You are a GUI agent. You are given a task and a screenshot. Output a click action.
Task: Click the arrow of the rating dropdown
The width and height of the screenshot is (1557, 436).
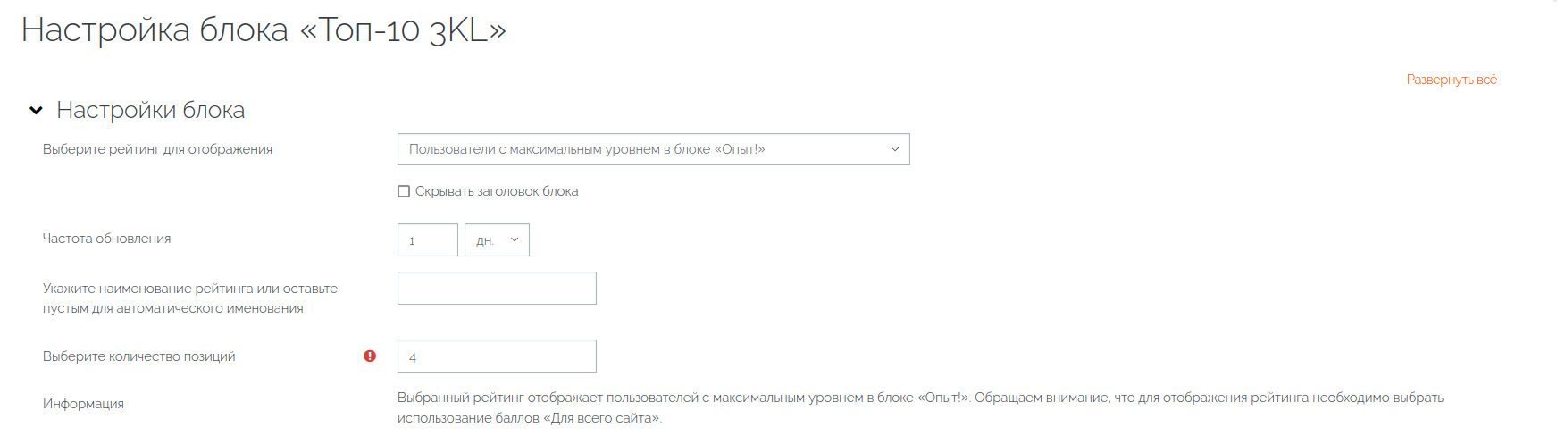[x=895, y=149]
